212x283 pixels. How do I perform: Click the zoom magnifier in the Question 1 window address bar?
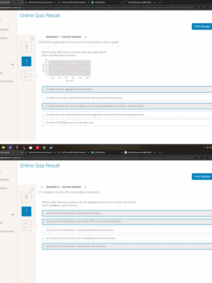(199, 7)
